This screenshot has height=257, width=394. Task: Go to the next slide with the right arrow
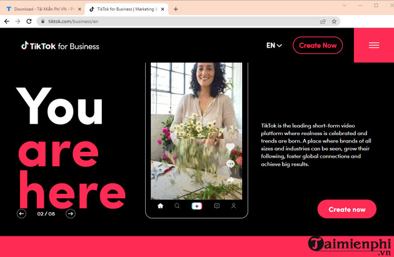click(71, 214)
